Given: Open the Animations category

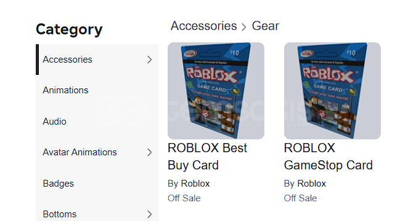Looking at the screenshot, I should coord(97,90).
